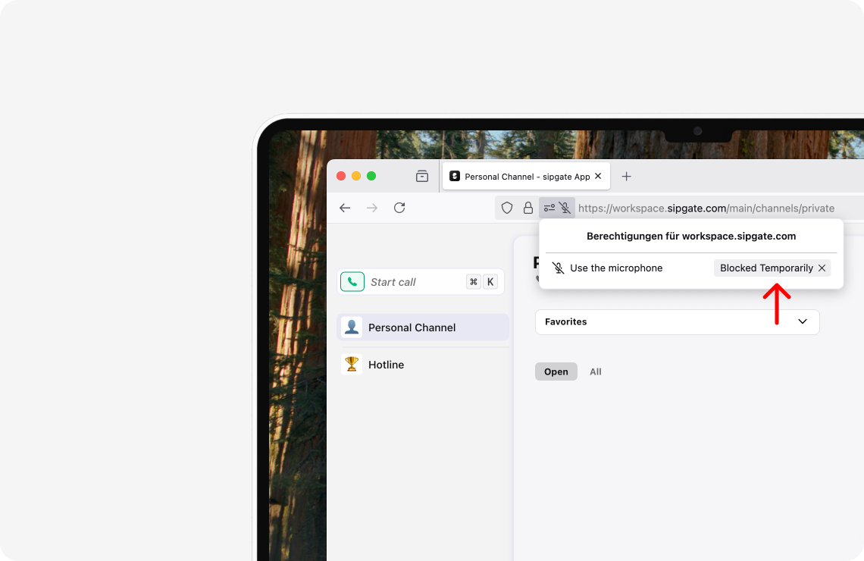This screenshot has width=864, height=561.
Task: Open the tab overview icon beside traffic lights
Action: click(x=422, y=176)
